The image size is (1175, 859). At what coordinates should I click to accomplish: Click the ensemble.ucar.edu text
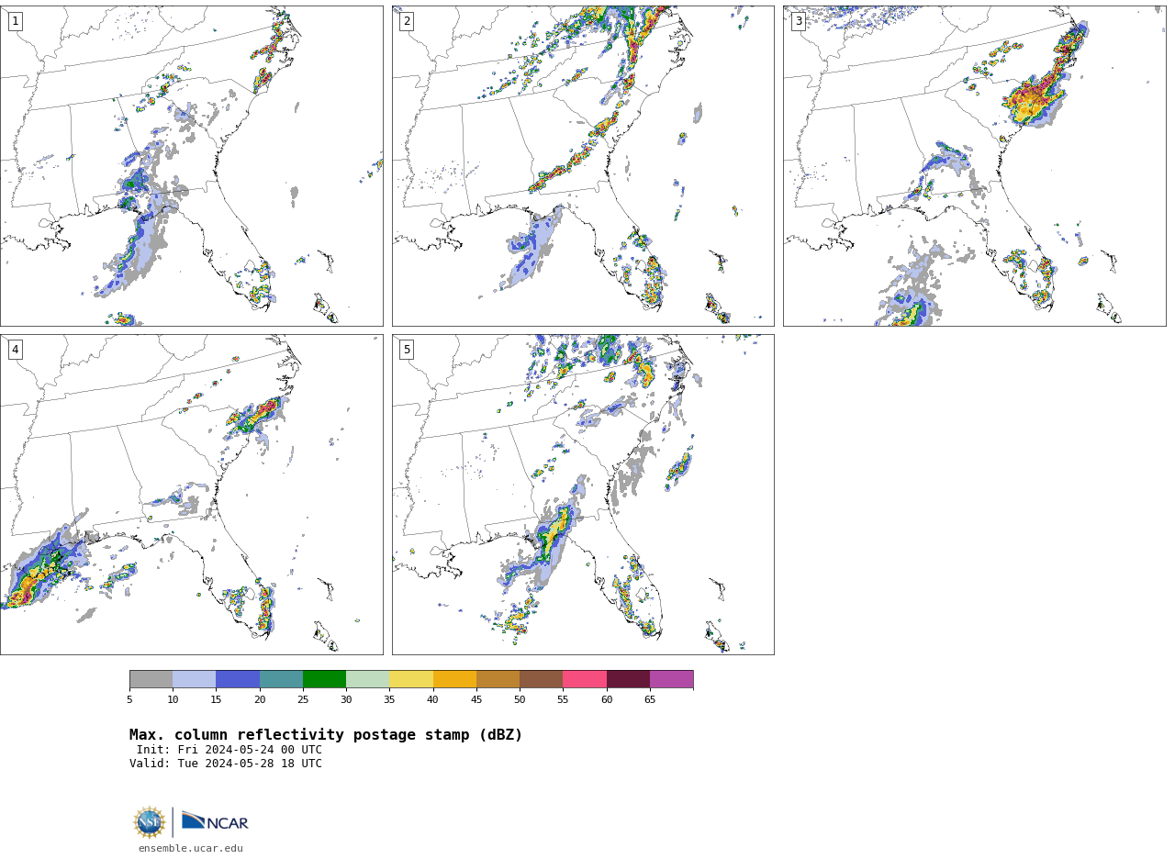tap(191, 848)
